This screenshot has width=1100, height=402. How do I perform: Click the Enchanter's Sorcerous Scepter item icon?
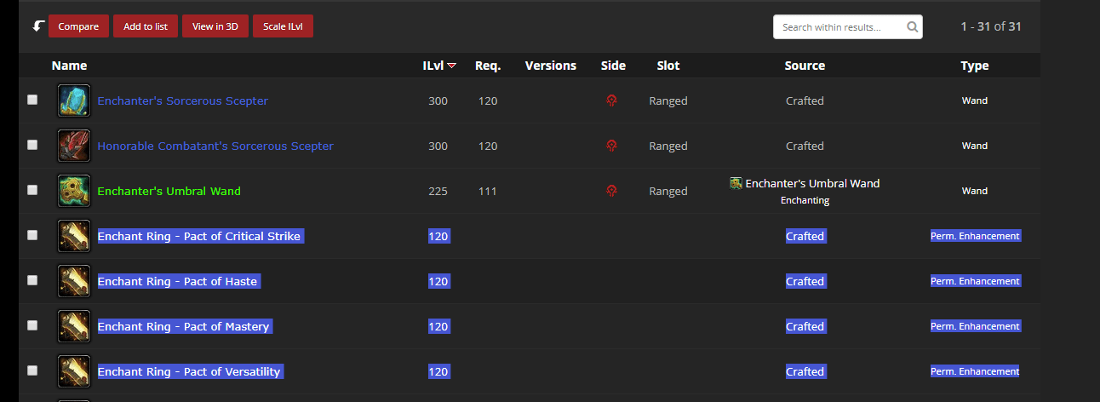tap(74, 100)
